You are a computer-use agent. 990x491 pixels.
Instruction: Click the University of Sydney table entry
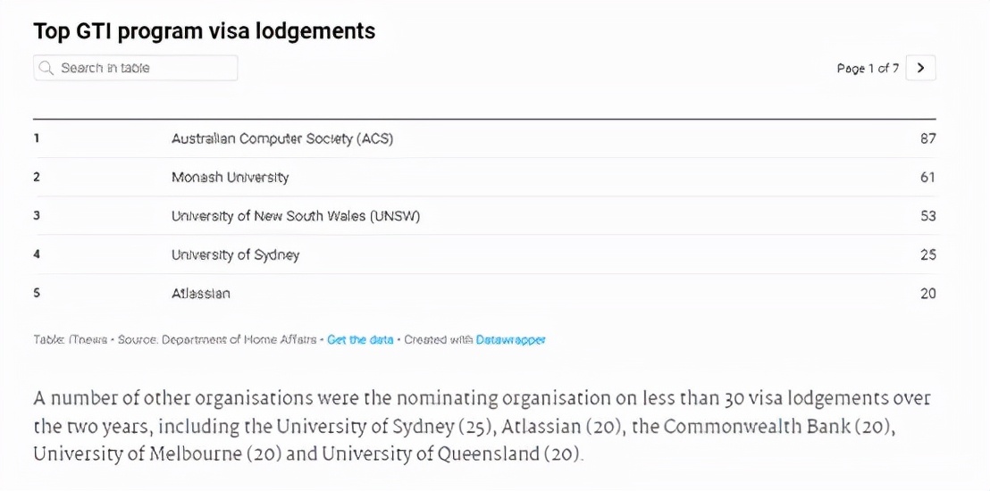point(236,255)
